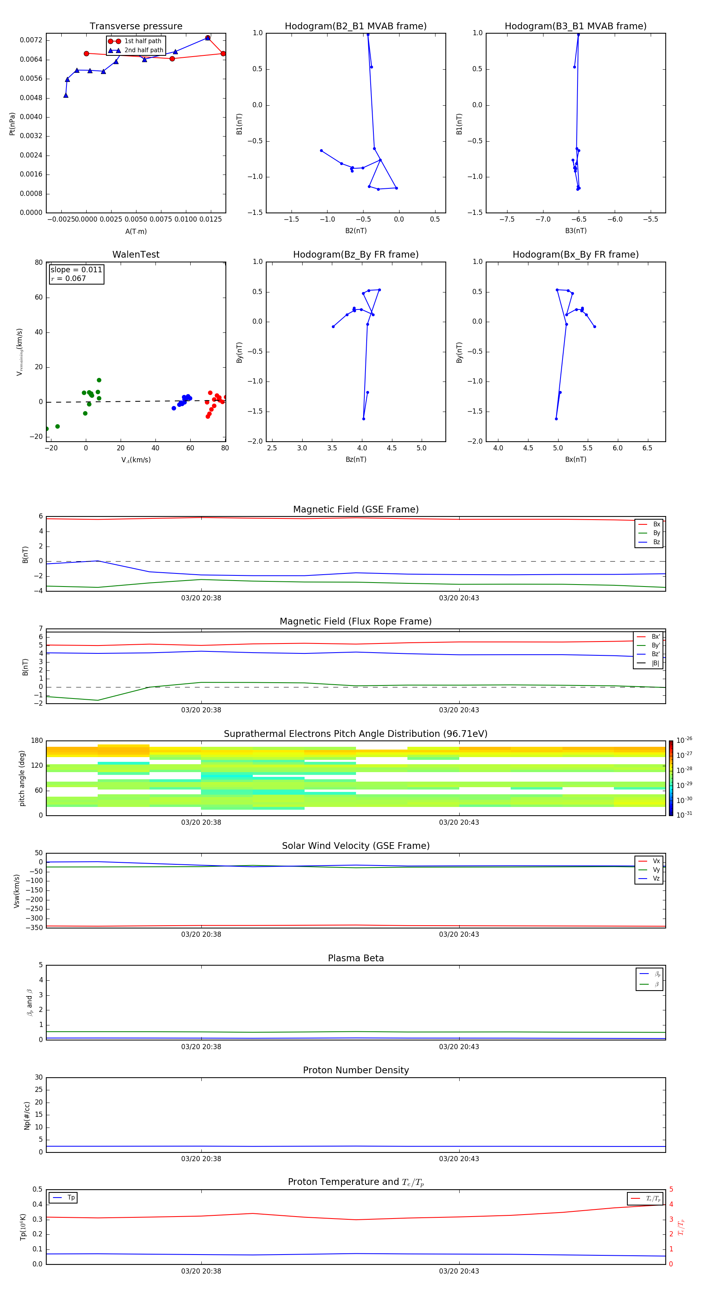Image resolution: width=712 pixels, height=1306 pixels.
Task: Click the "Hodogram(Bz_By FR frame)" title
Action: 356,254
